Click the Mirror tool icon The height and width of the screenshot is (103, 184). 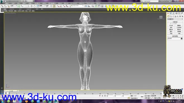86,6
